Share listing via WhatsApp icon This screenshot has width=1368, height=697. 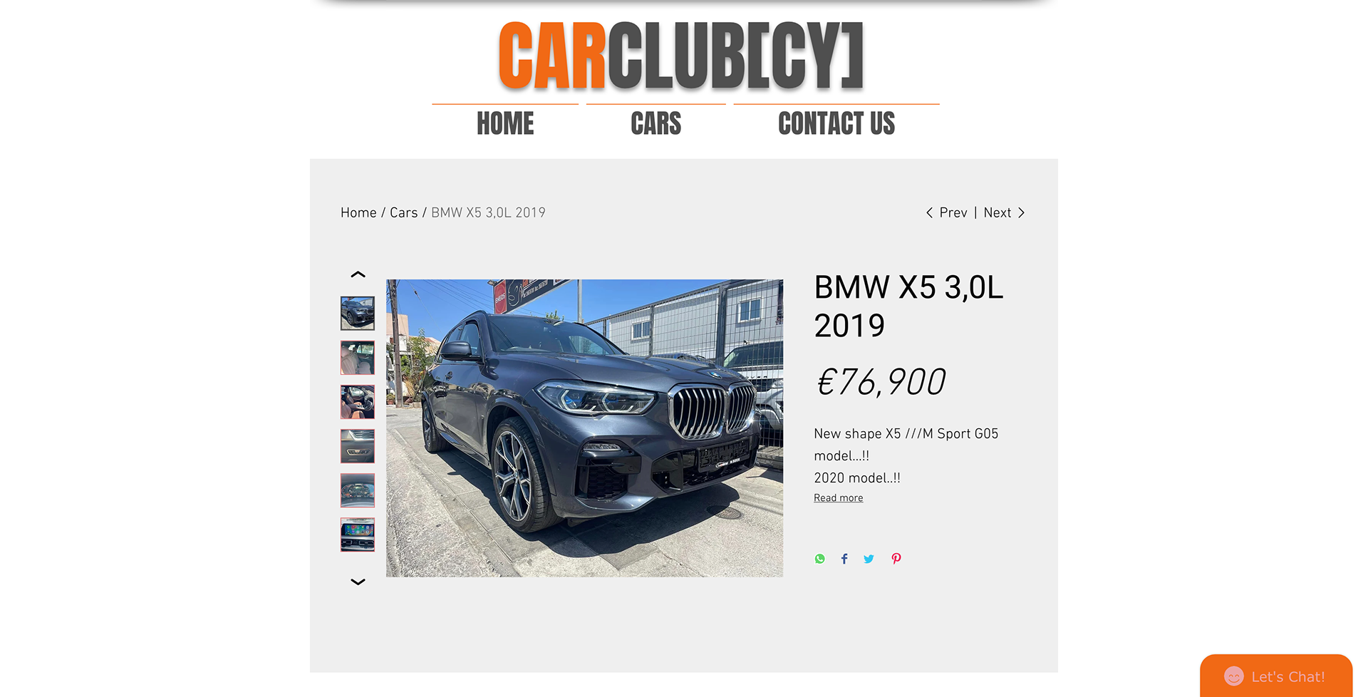coord(820,559)
